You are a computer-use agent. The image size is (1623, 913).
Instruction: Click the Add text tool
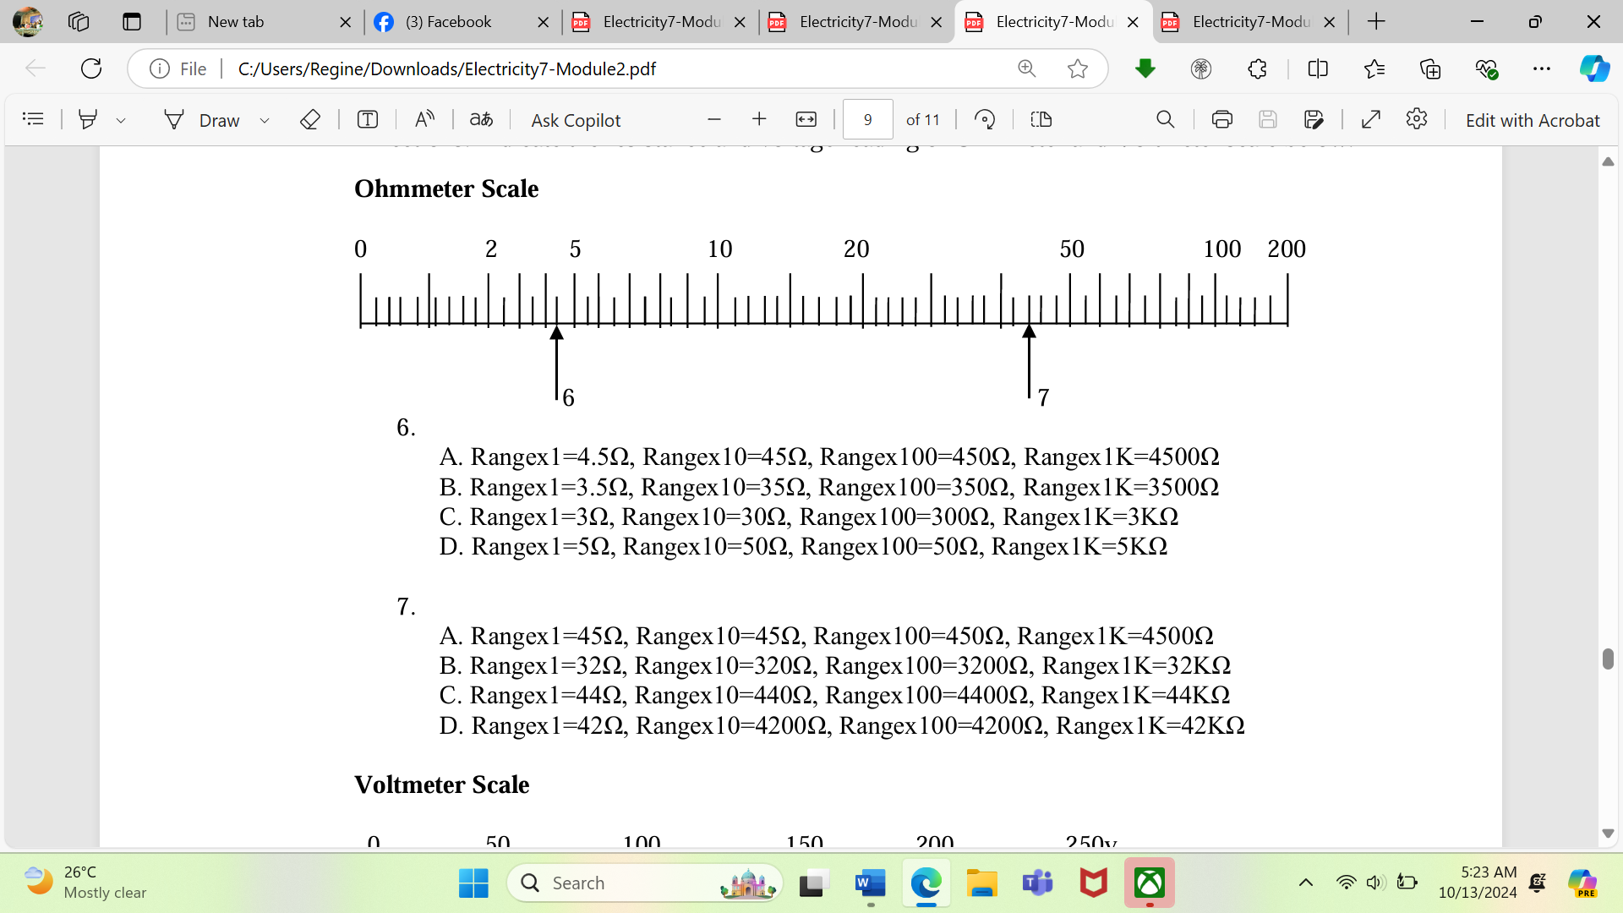(x=368, y=119)
